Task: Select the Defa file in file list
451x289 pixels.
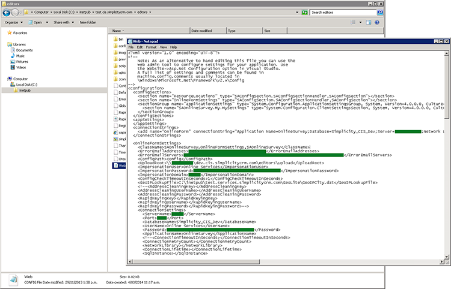Action: [x=120, y=92]
